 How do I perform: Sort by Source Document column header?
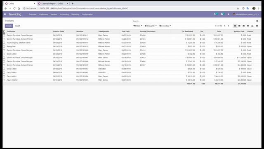[x=148, y=31]
